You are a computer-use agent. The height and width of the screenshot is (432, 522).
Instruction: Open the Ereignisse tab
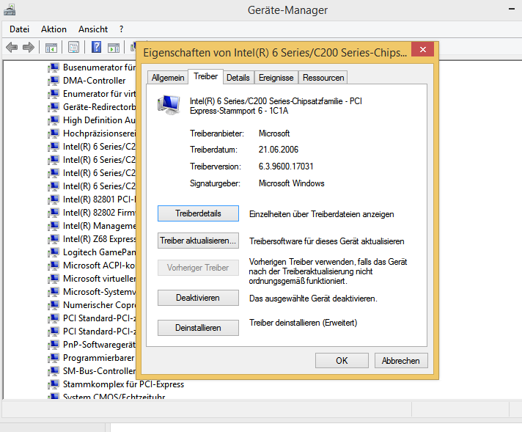click(x=276, y=78)
